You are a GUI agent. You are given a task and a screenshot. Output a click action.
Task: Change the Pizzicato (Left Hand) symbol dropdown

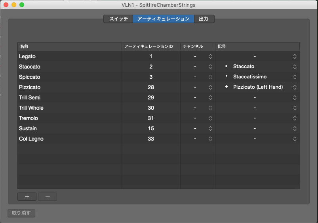pos(295,87)
